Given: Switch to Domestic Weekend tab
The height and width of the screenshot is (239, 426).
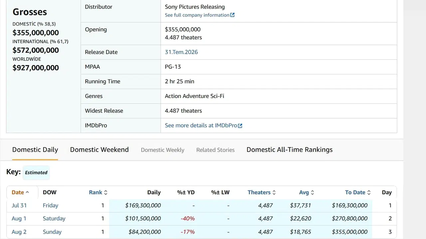Looking at the screenshot, I should (x=99, y=150).
